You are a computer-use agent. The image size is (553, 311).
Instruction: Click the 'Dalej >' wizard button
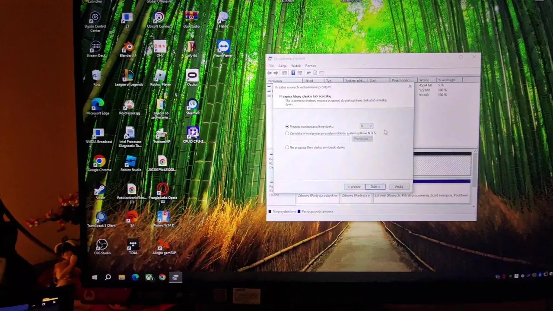(x=375, y=187)
